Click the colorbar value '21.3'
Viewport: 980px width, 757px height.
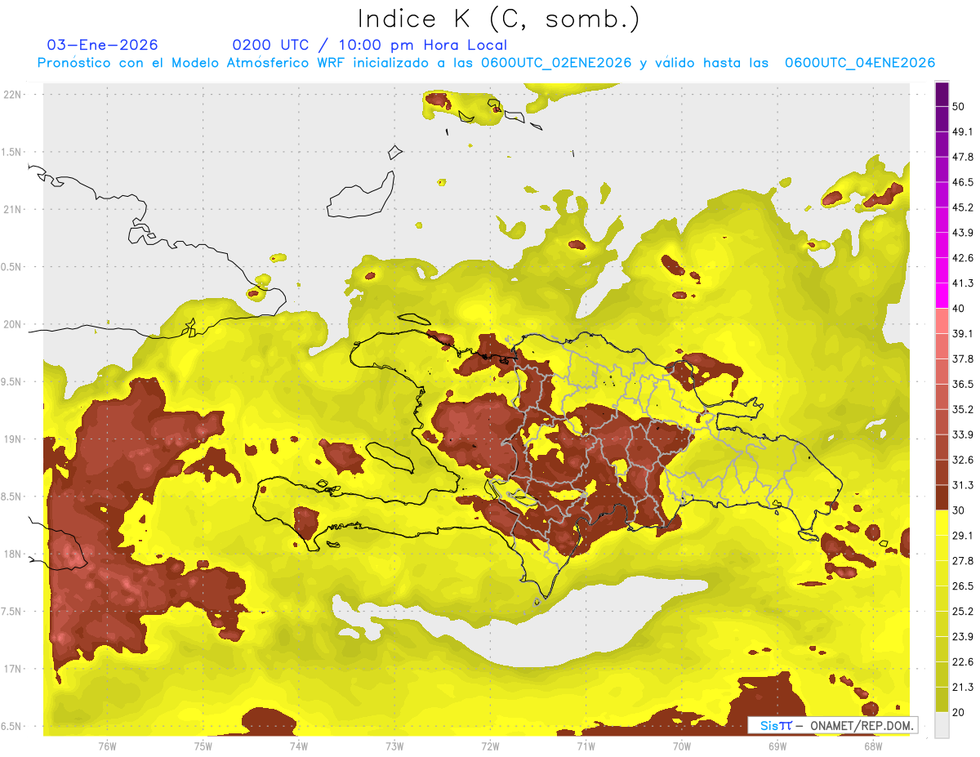pos(962,688)
